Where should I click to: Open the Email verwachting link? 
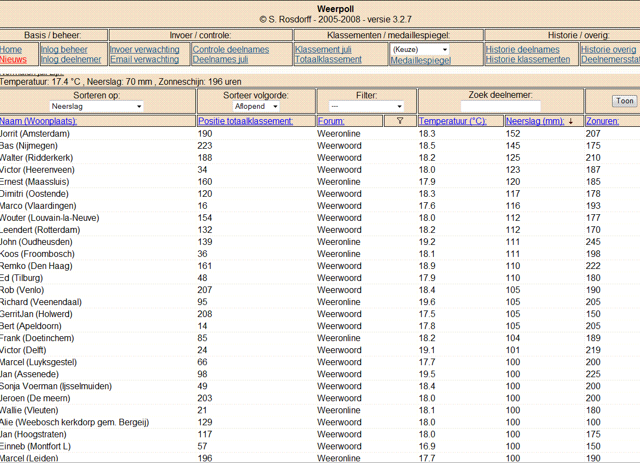coord(144,59)
